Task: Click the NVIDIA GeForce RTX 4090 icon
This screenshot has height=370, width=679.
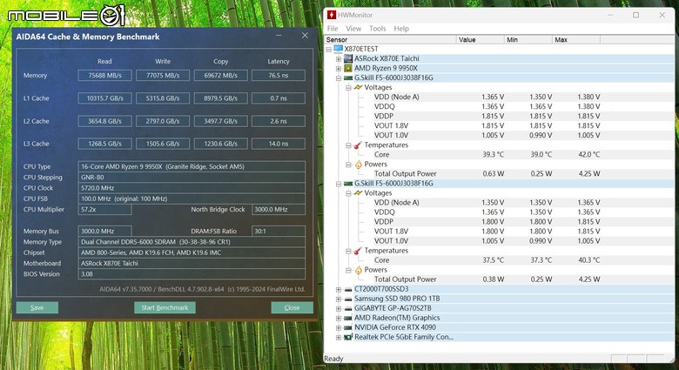Action: [348, 327]
